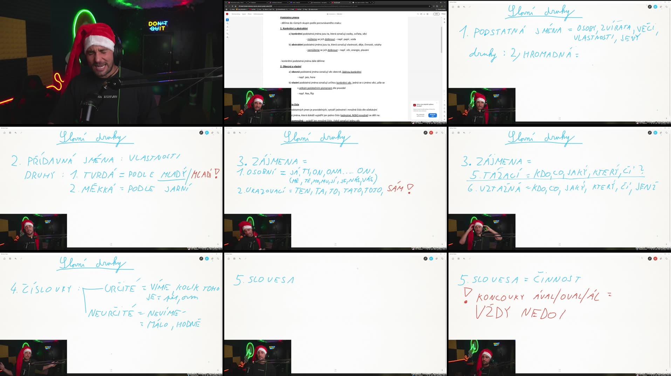
Task: Select the eraser in the Podstatná jména whiteboard
Action: pyautogui.click(x=661, y=7)
